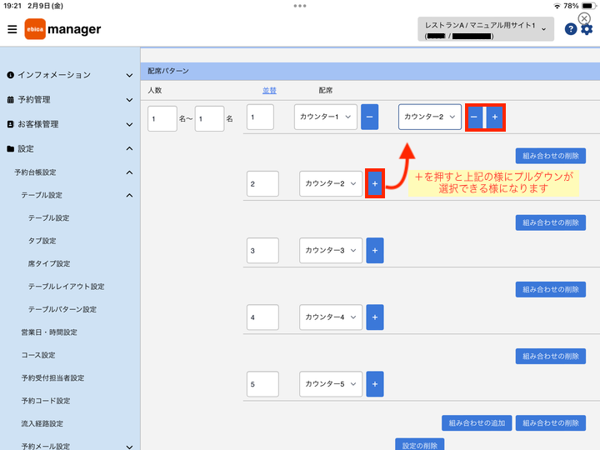Open テーブルパターン設定 in the sidebar
The width and height of the screenshot is (600, 450).
[x=62, y=309]
